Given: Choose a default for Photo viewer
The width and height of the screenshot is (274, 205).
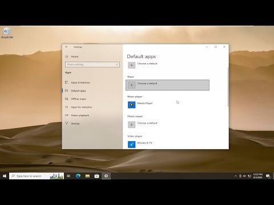Looking at the screenshot, I should coord(167,125).
